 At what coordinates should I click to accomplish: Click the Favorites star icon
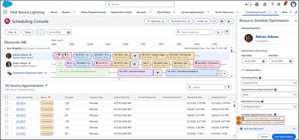(x=246, y=4)
